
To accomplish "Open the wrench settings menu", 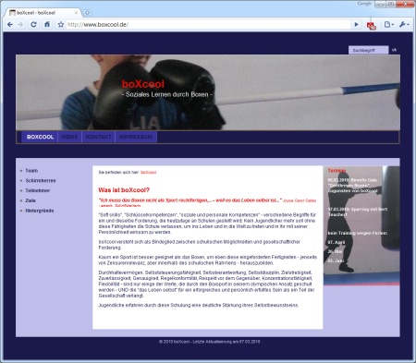I will [404, 25].
